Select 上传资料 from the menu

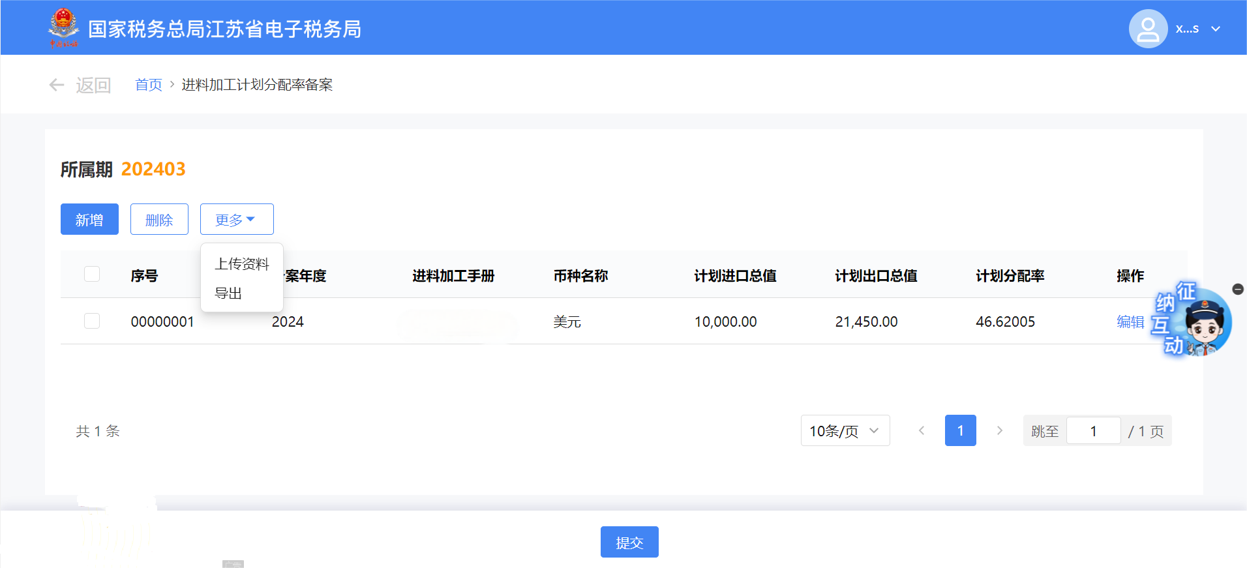242,263
